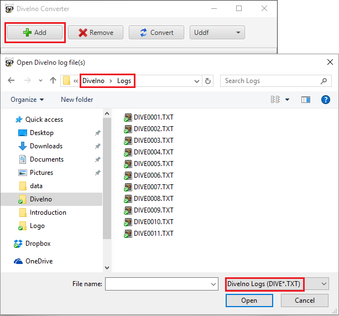Select the DiveIno folder in navigation pane
The width and height of the screenshot is (339, 316).
pos(51,199)
